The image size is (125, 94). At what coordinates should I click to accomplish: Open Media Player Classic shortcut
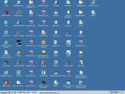click(56, 73)
